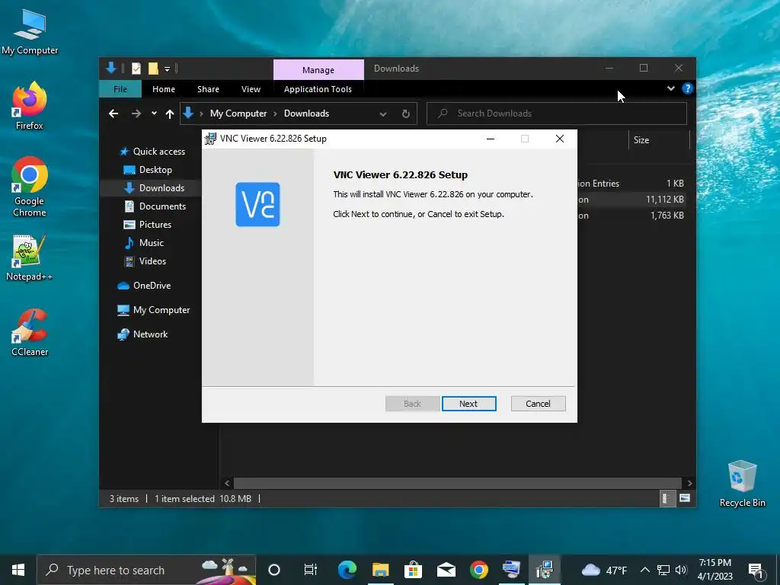
Task: Cancel the VNC Viewer installation
Action: (x=538, y=404)
